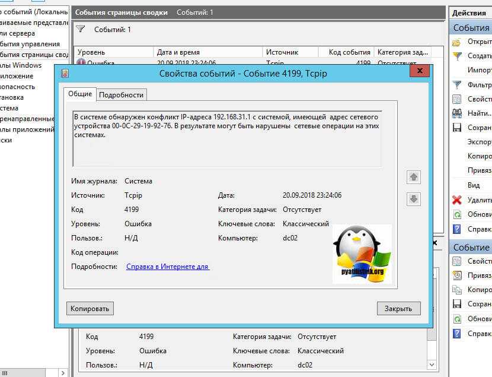Click the binoculars Найти icon

click(456, 113)
